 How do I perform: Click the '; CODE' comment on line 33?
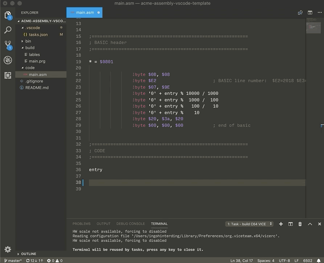click(x=97, y=151)
